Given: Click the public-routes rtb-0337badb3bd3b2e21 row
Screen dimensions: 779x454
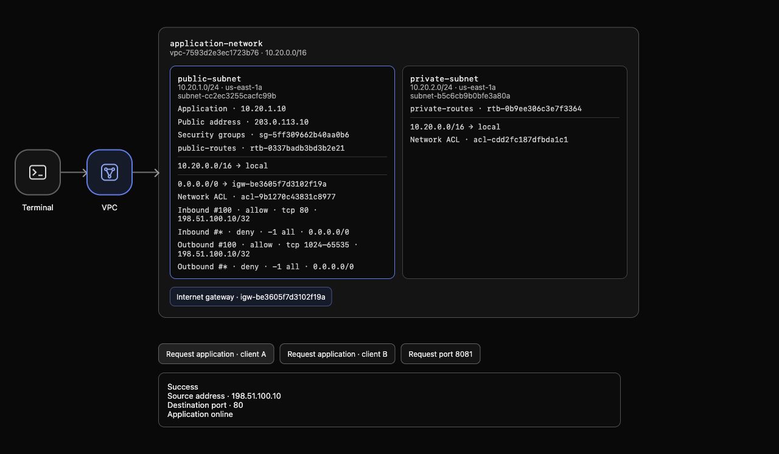Looking at the screenshot, I should click(x=261, y=148).
